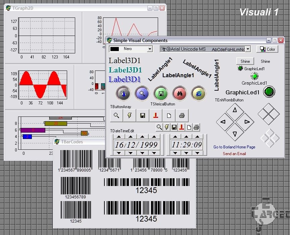Image resolution: width=290 pixels, height=235 pixels.
Task: Click the TDateTimeEdit label
Action: click(x=122, y=131)
